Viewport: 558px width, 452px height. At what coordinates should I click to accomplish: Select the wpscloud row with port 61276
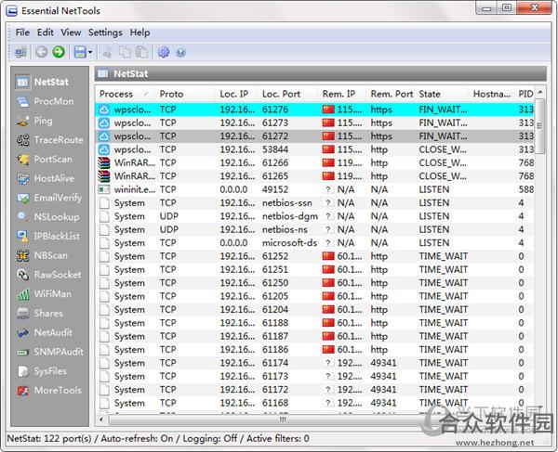pyautogui.click(x=314, y=110)
